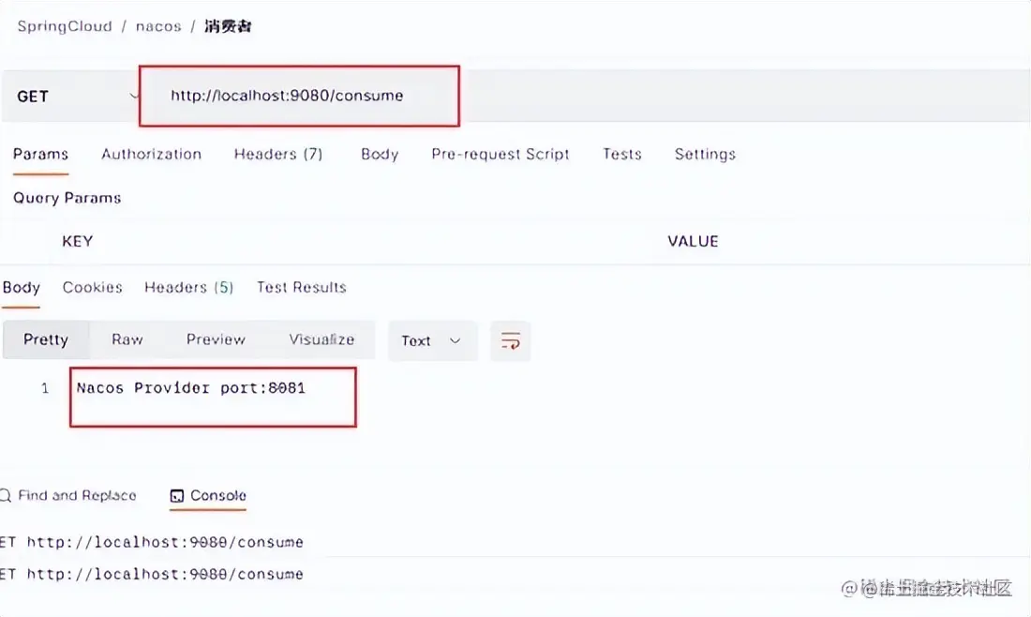Toggle word wrap in the response viewer
The height and width of the screenshot is (617, 1031).
pyautogui.click(x=510, y=340)
